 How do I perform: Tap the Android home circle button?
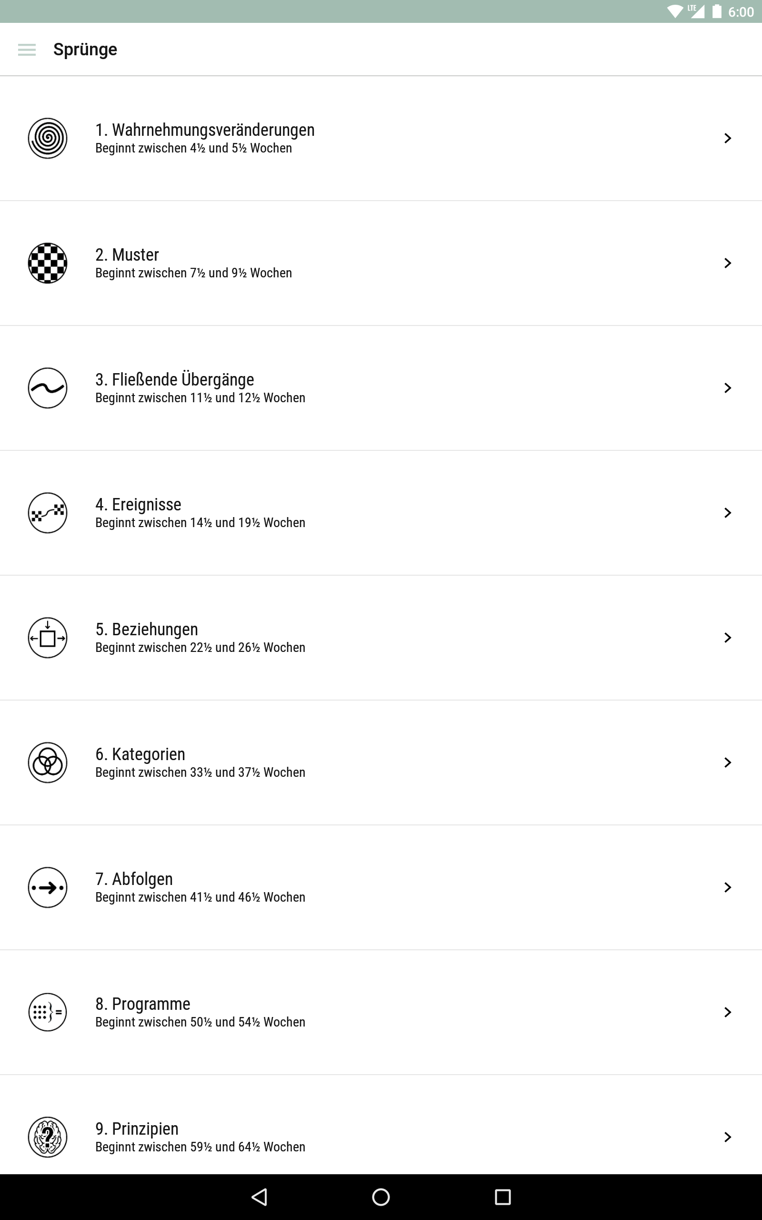381,1197
